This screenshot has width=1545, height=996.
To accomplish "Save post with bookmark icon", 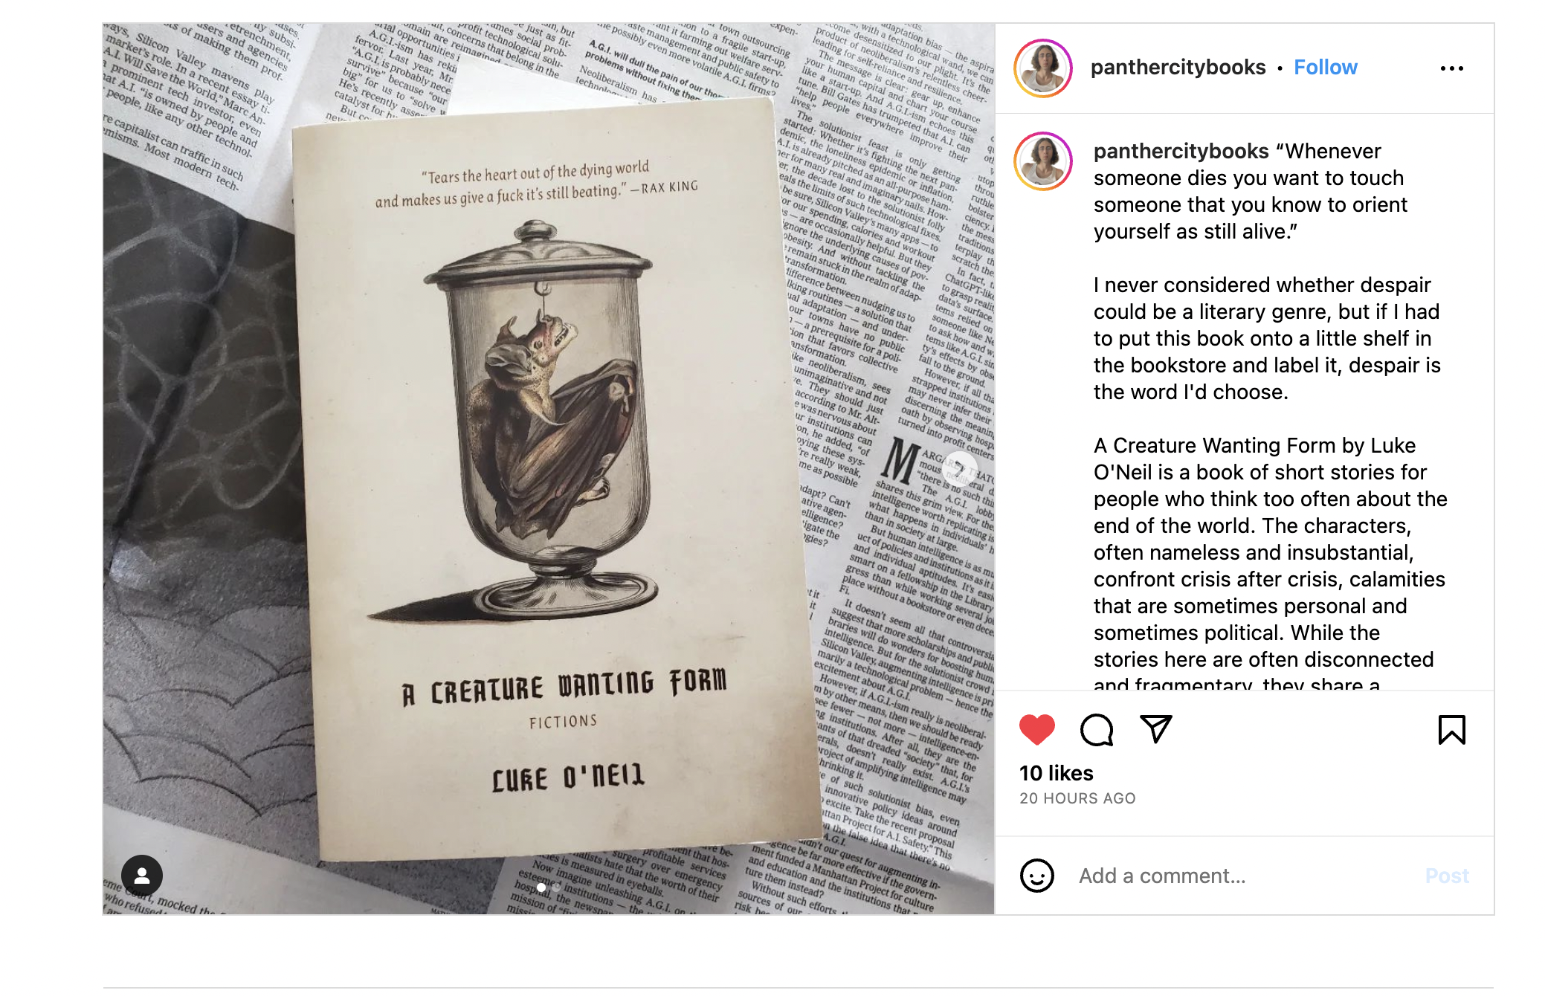I will [1451, 729].
